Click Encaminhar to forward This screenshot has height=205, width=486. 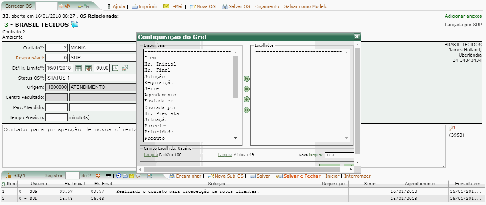185,176
